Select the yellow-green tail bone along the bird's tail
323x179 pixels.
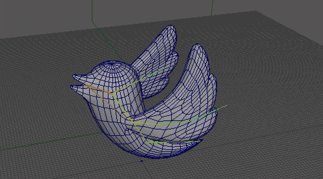click(173, 141)
